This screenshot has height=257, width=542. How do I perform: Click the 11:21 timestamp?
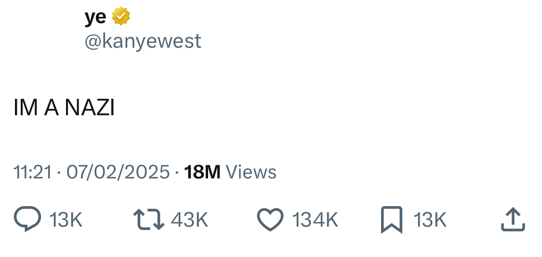click(33, 172)
